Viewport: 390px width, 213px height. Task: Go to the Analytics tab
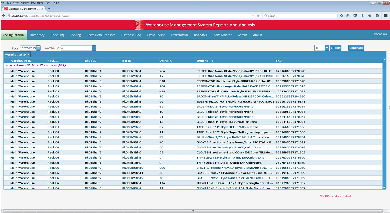pos(200,35)
